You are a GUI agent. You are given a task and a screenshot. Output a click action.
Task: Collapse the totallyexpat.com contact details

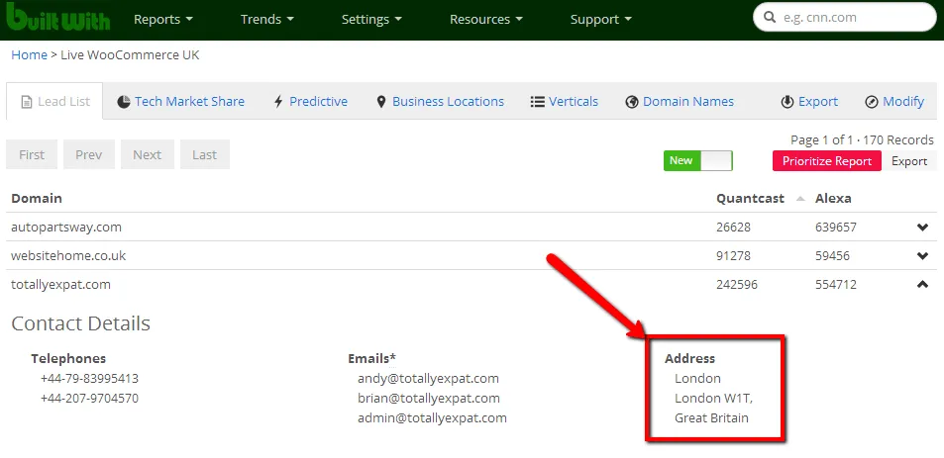pyautogui.click(x=922, y=285)
